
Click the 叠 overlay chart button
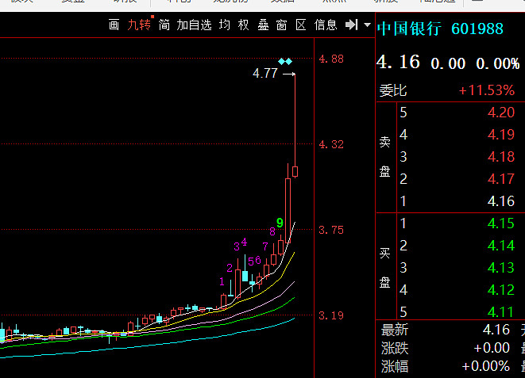263,25
